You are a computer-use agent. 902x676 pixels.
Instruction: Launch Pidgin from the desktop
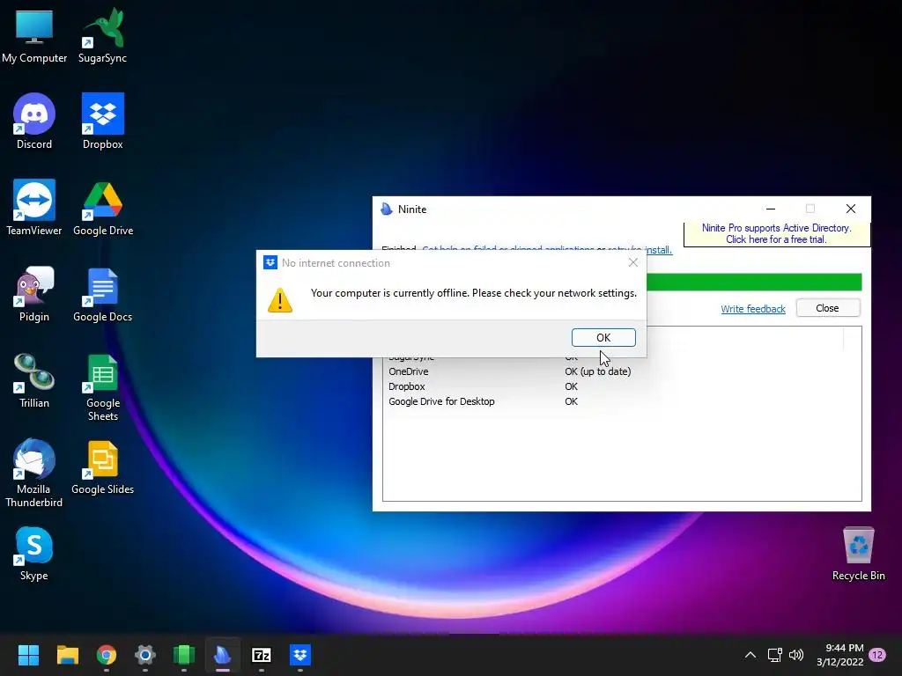point(34,294)
